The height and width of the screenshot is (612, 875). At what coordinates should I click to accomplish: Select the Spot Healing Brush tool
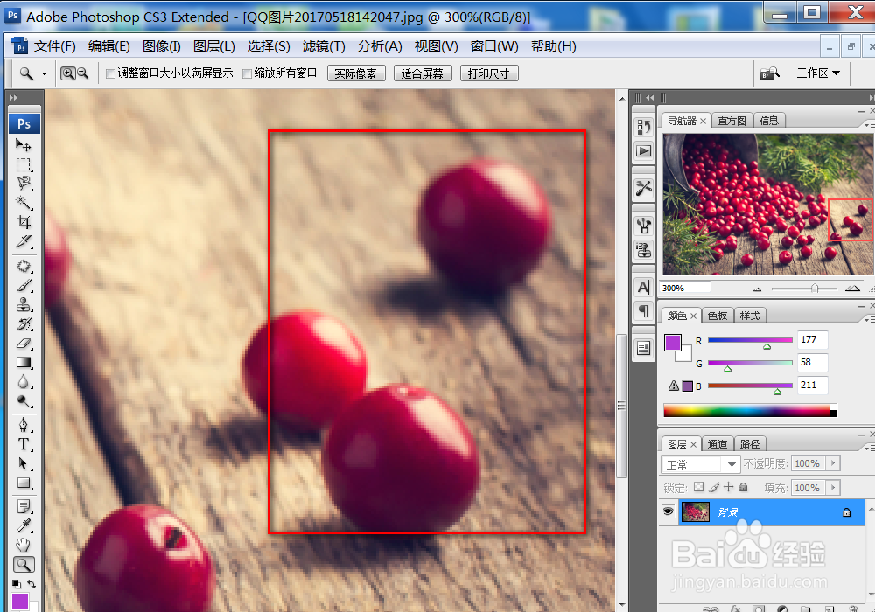point(24,266)
